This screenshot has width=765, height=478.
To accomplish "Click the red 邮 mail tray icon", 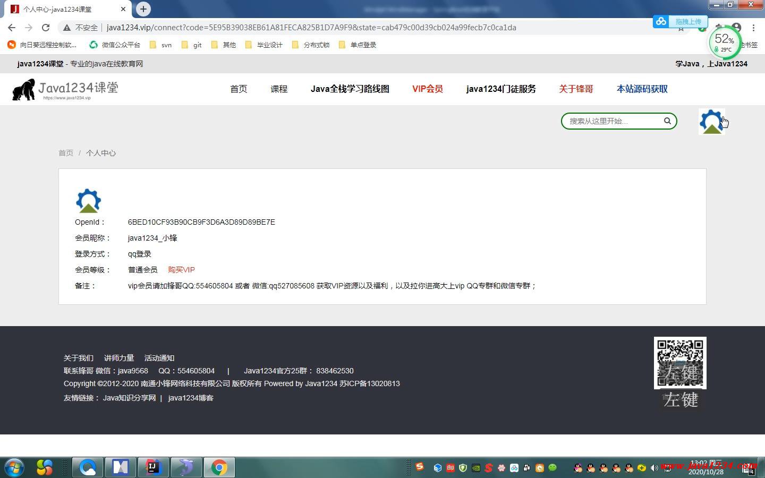I will (450, 468).
